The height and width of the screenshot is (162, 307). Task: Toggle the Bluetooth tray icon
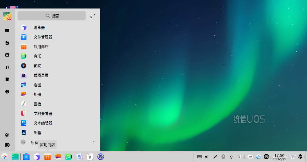pyautogui.click(x=223, y=157)
